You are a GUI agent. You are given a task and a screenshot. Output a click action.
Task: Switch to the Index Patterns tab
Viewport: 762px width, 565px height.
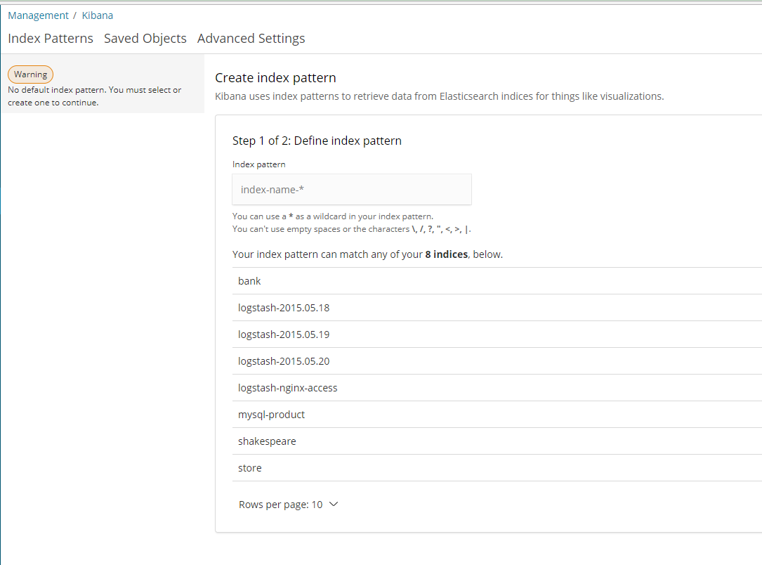click(x=51, y=39)
